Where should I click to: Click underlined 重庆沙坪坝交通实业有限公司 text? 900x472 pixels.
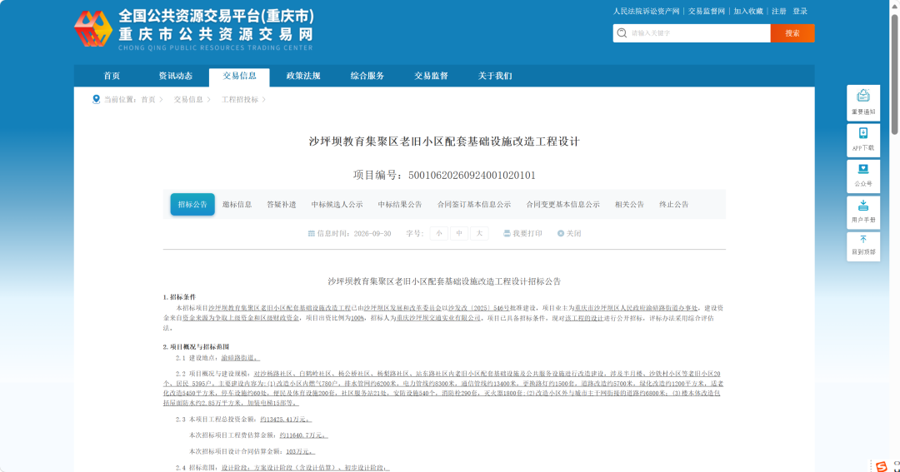coord(438,318)
